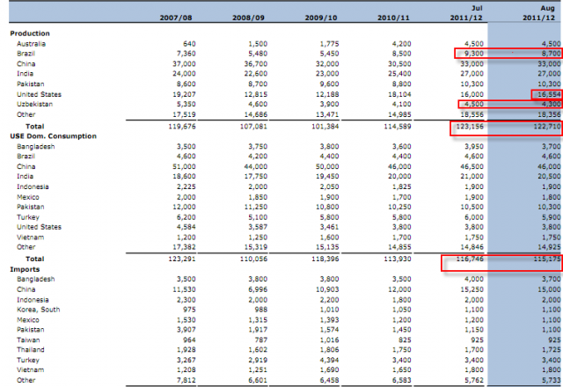This screenshot has width=563, height=387.
Task: Select Australia production value 1,775 for 2009/10
Action: [x=329, y=44]
